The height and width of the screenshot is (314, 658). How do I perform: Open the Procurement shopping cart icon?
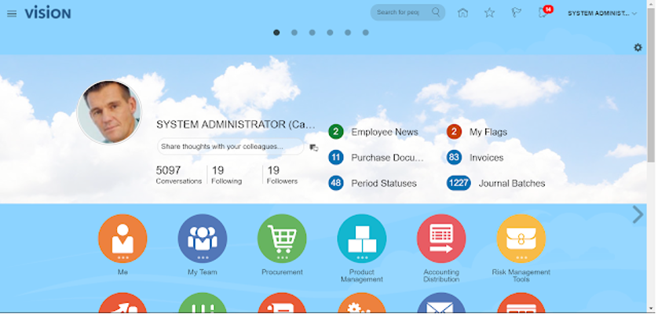pos(282,239)
